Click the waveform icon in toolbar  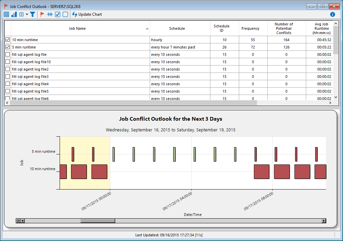coord(50,14)
